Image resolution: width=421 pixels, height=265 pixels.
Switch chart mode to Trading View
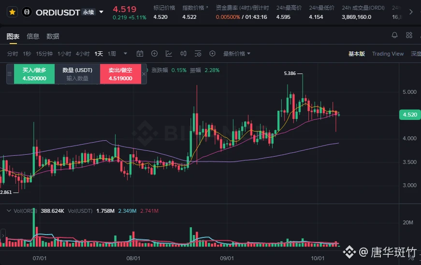coord(388,54)
